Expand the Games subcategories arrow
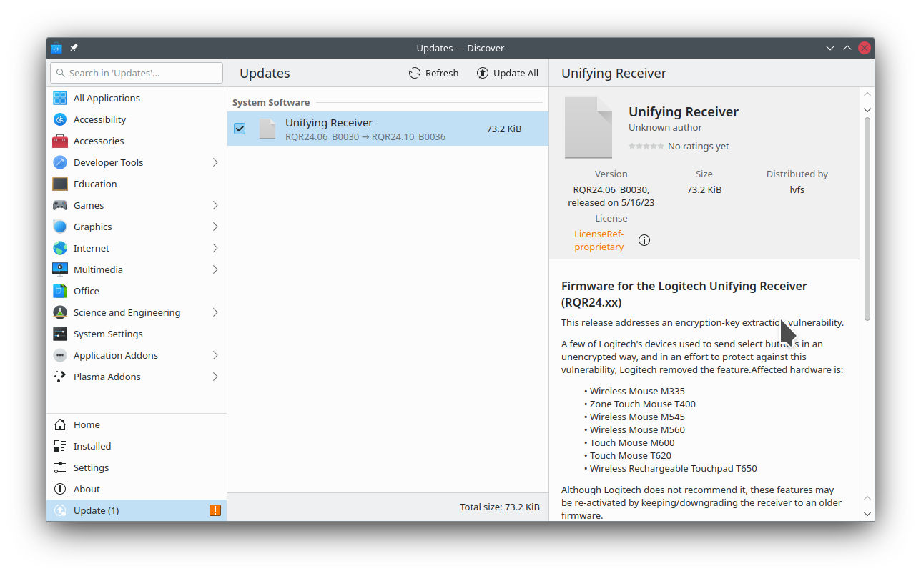 tap(215, 205)
